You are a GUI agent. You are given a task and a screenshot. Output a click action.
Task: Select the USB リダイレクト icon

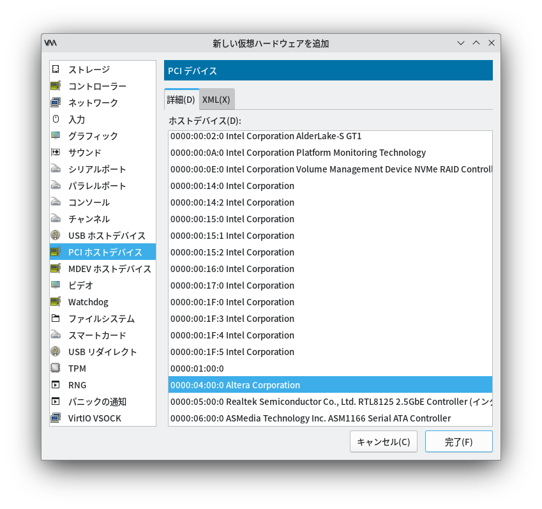[x=56, y=351]
